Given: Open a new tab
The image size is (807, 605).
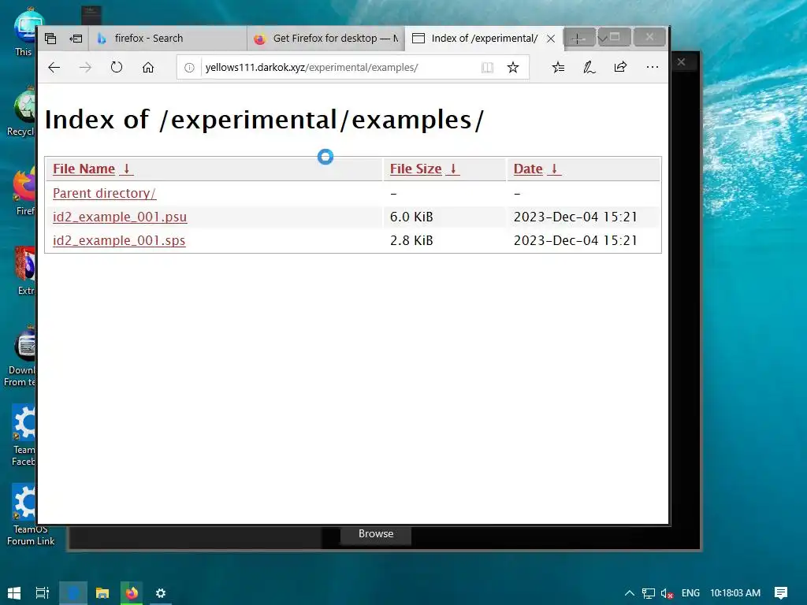Looking at the screenshot, I should point(578,38).
